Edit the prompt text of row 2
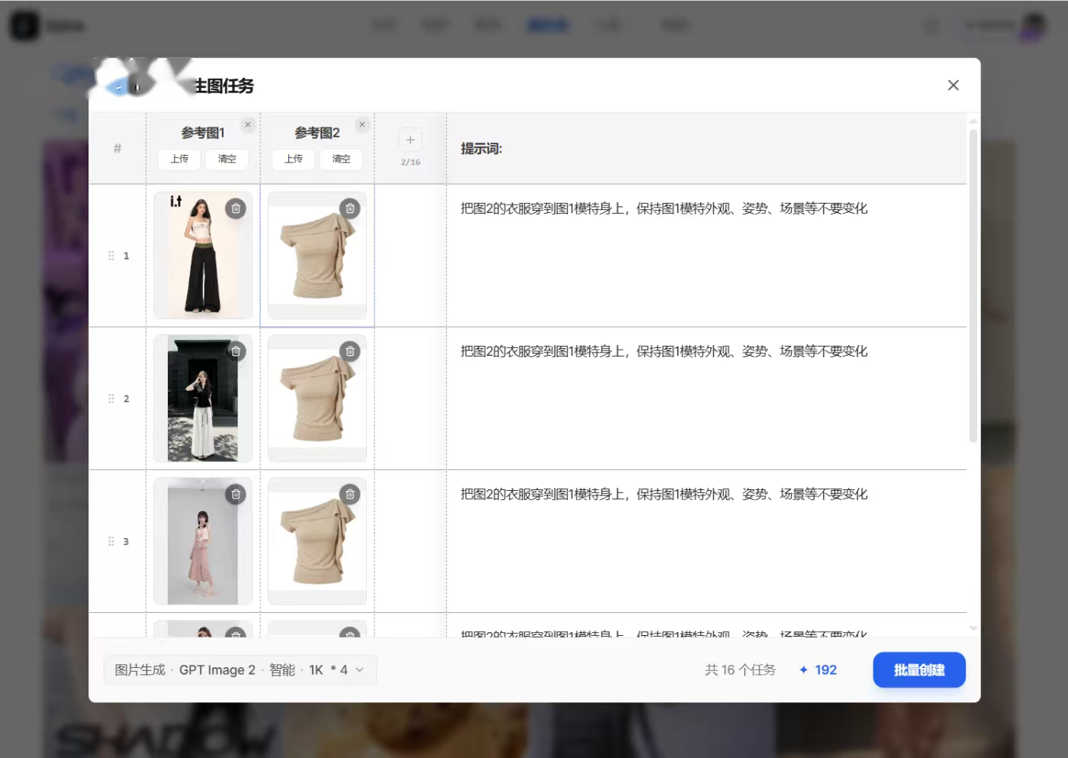The height and width of the screenshot is (758, 1068). coord(664,351)
